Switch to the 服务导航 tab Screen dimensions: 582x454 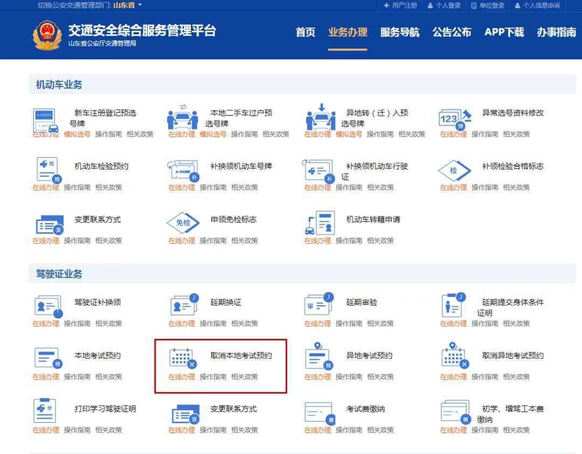[399, 32]
